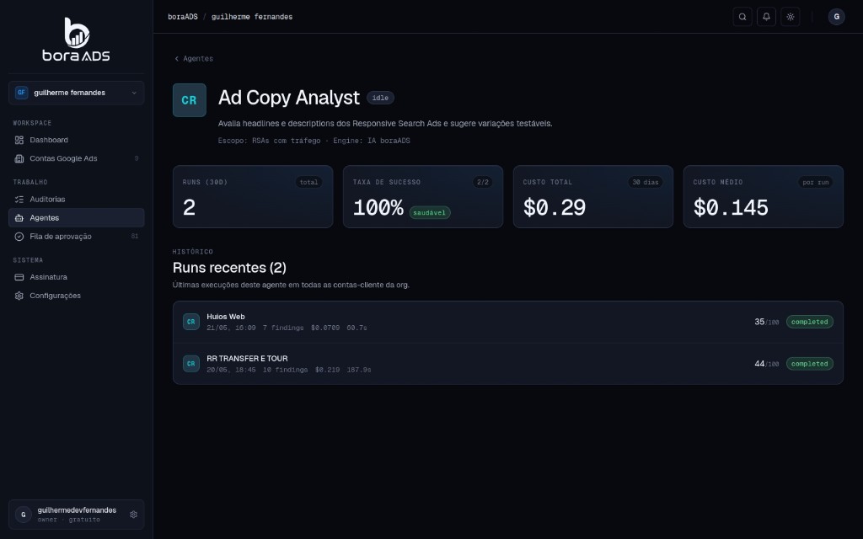This screenshot has width=863, height=539.
Task: Open Configurações page
Action: (x=77, y=296)
